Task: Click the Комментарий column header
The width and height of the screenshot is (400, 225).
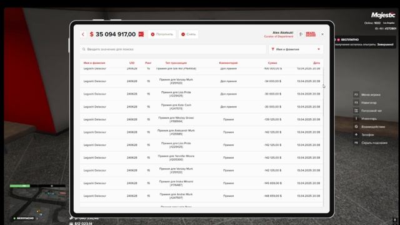Action: 228,62
